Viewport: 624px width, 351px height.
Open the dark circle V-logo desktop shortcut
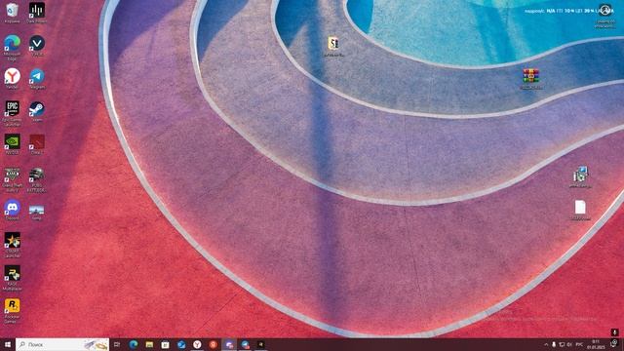(x=37, y=45)
